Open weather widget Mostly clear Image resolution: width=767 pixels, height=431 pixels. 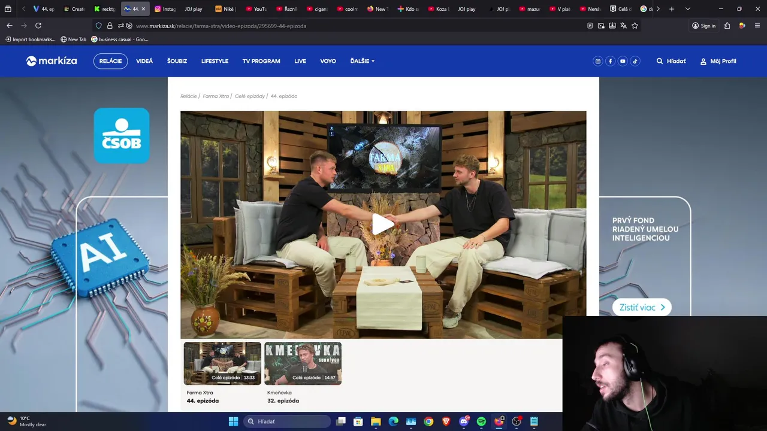(27, 421)
